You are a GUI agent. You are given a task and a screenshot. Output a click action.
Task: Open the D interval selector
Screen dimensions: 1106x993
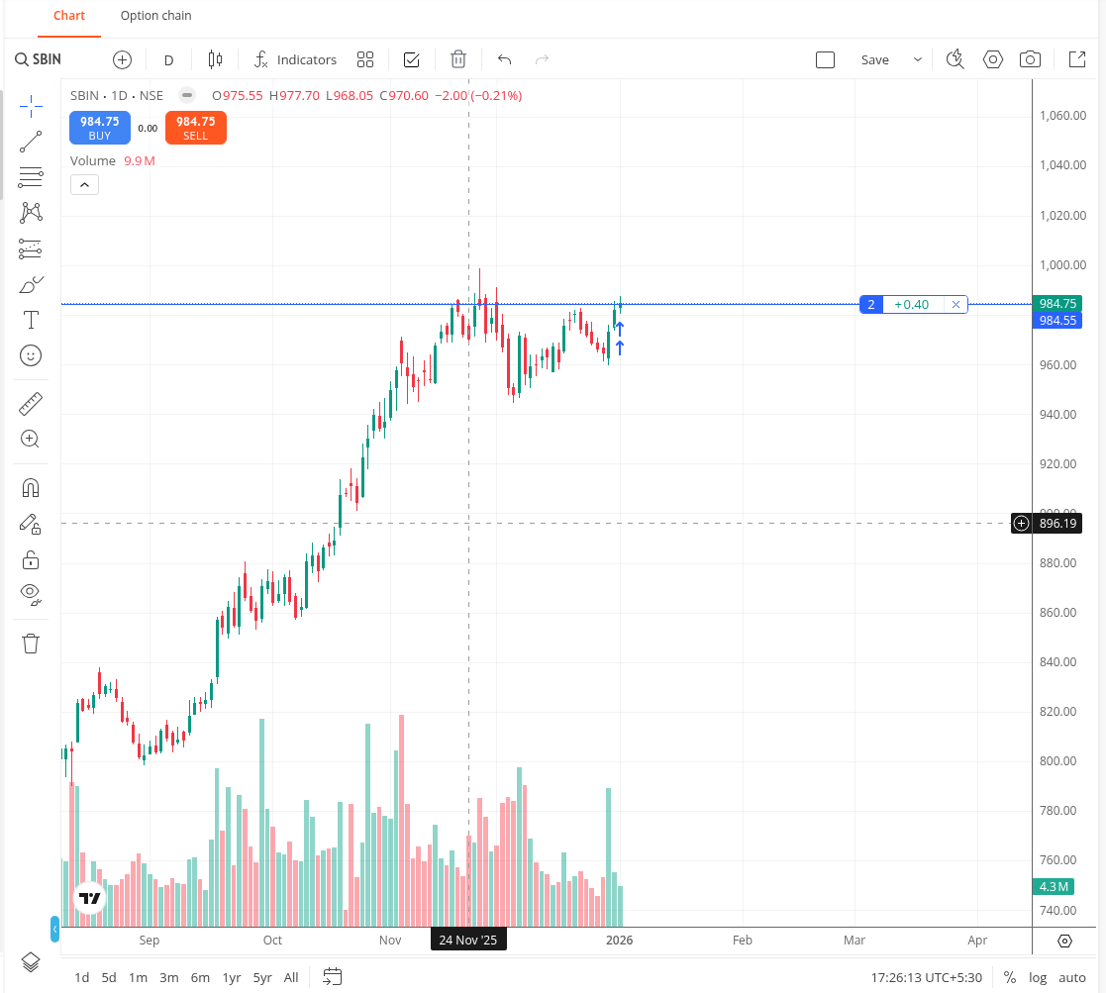pos(168,59)
